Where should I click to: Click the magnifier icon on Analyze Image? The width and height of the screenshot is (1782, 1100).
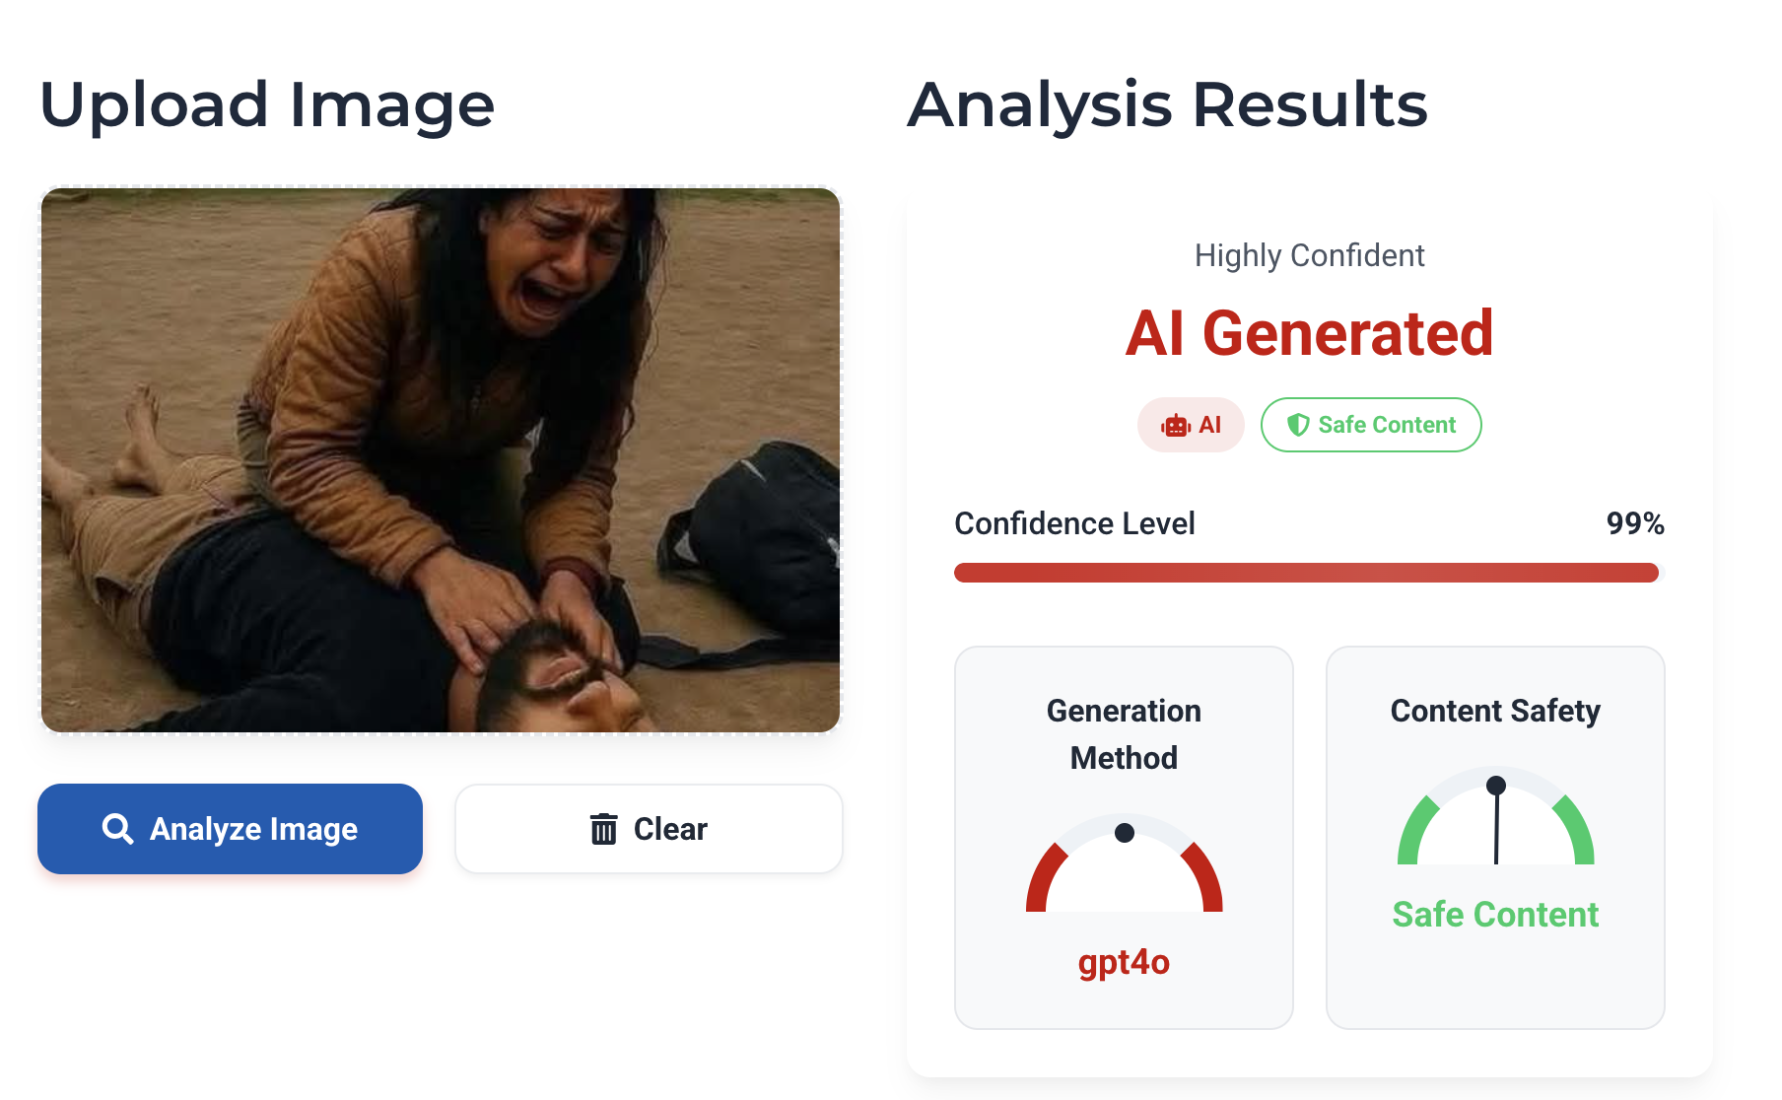tap(117, 829)
